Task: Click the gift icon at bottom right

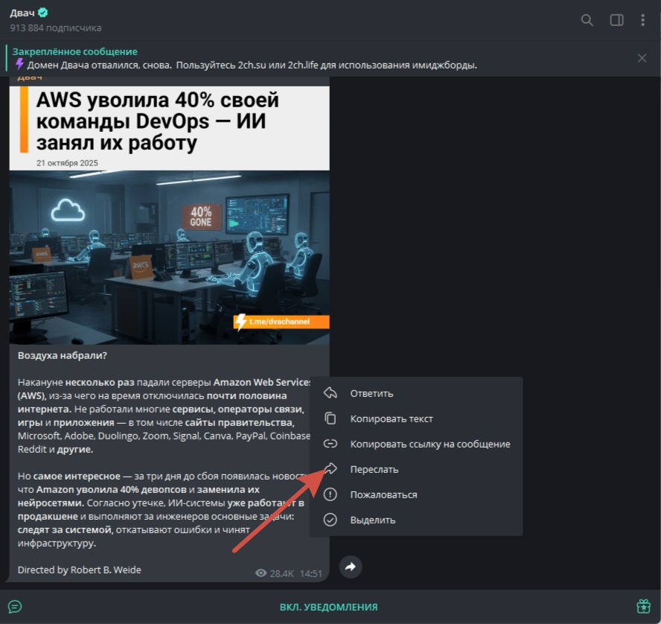Action: click(x=643, y=607)
